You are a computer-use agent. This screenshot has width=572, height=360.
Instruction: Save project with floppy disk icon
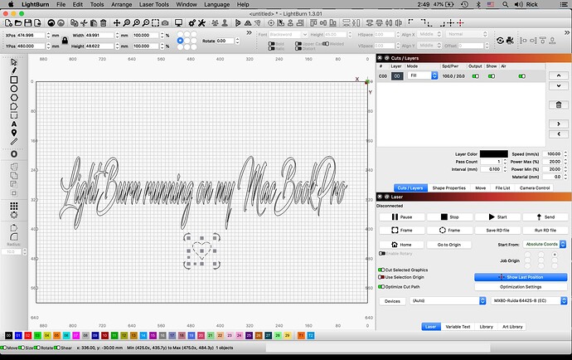click(27, 23)
